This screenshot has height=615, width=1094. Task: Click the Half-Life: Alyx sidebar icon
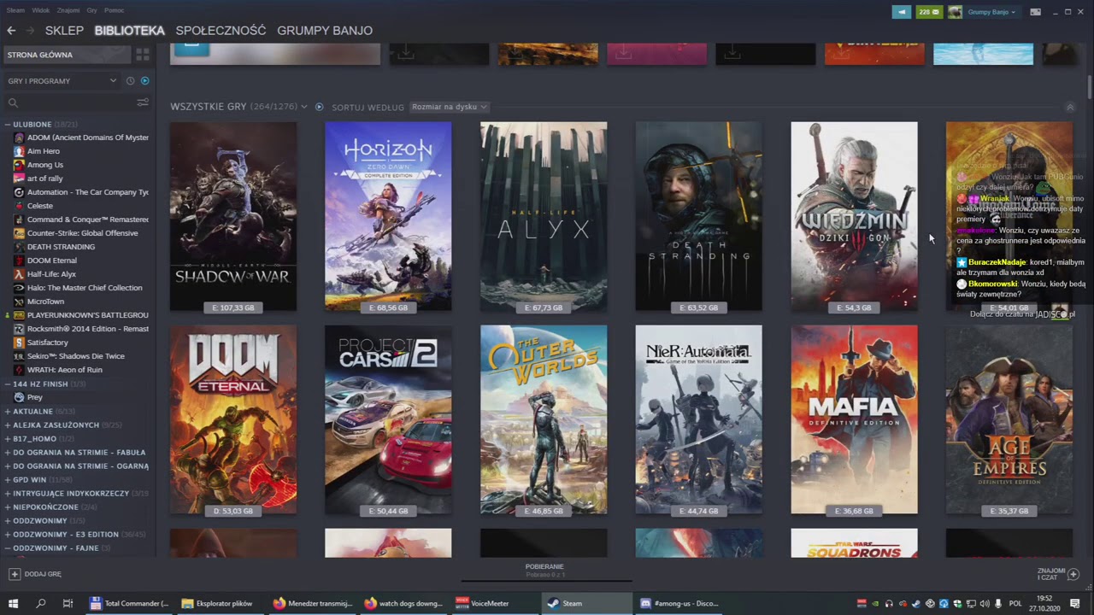(19, 274)
